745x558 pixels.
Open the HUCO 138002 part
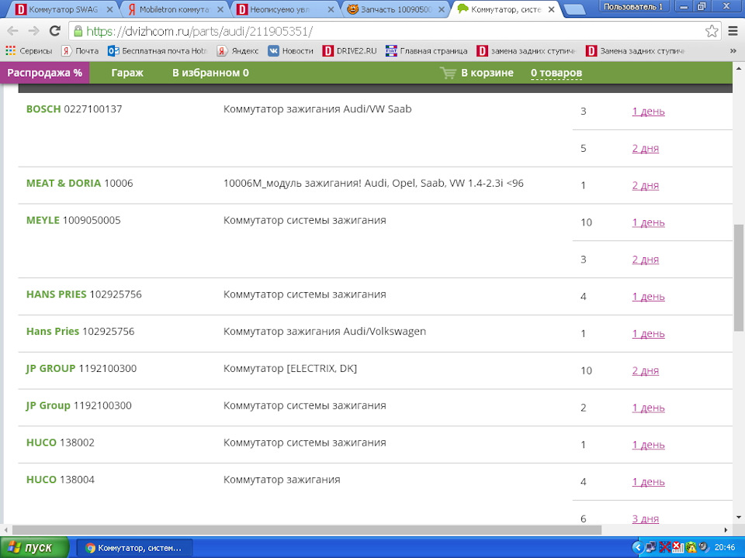point(61,443)
